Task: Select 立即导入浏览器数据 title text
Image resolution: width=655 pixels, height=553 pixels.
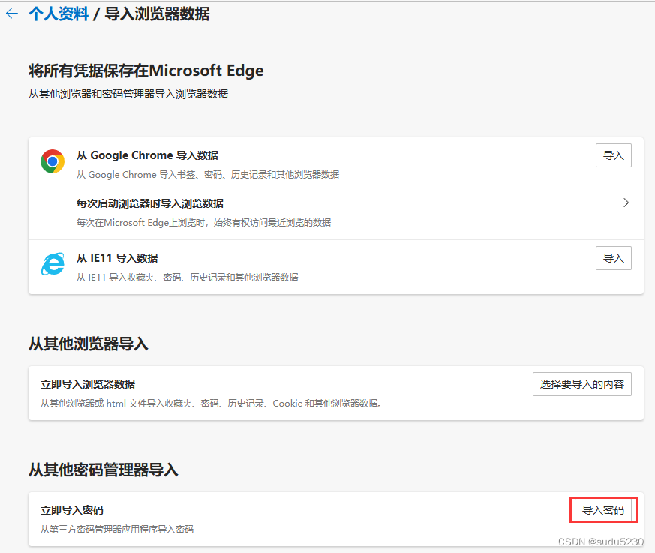Action: (88, 384)
